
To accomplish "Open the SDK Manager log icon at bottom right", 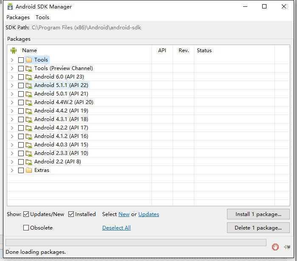I will [287, 247].
